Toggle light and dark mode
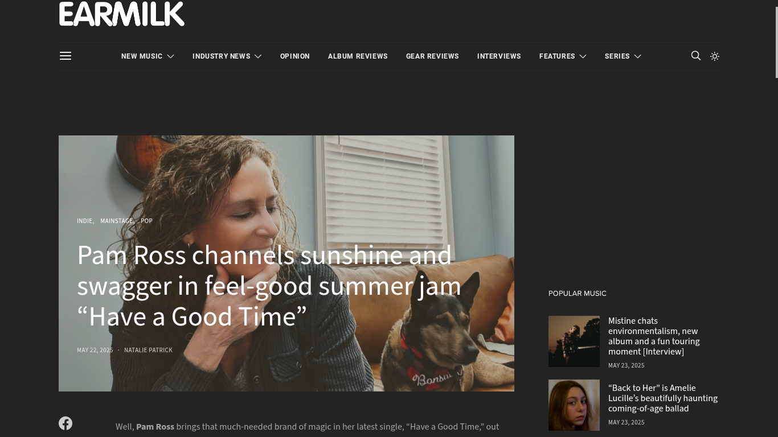Screen dimensions: 778x437 pos(715,56)
